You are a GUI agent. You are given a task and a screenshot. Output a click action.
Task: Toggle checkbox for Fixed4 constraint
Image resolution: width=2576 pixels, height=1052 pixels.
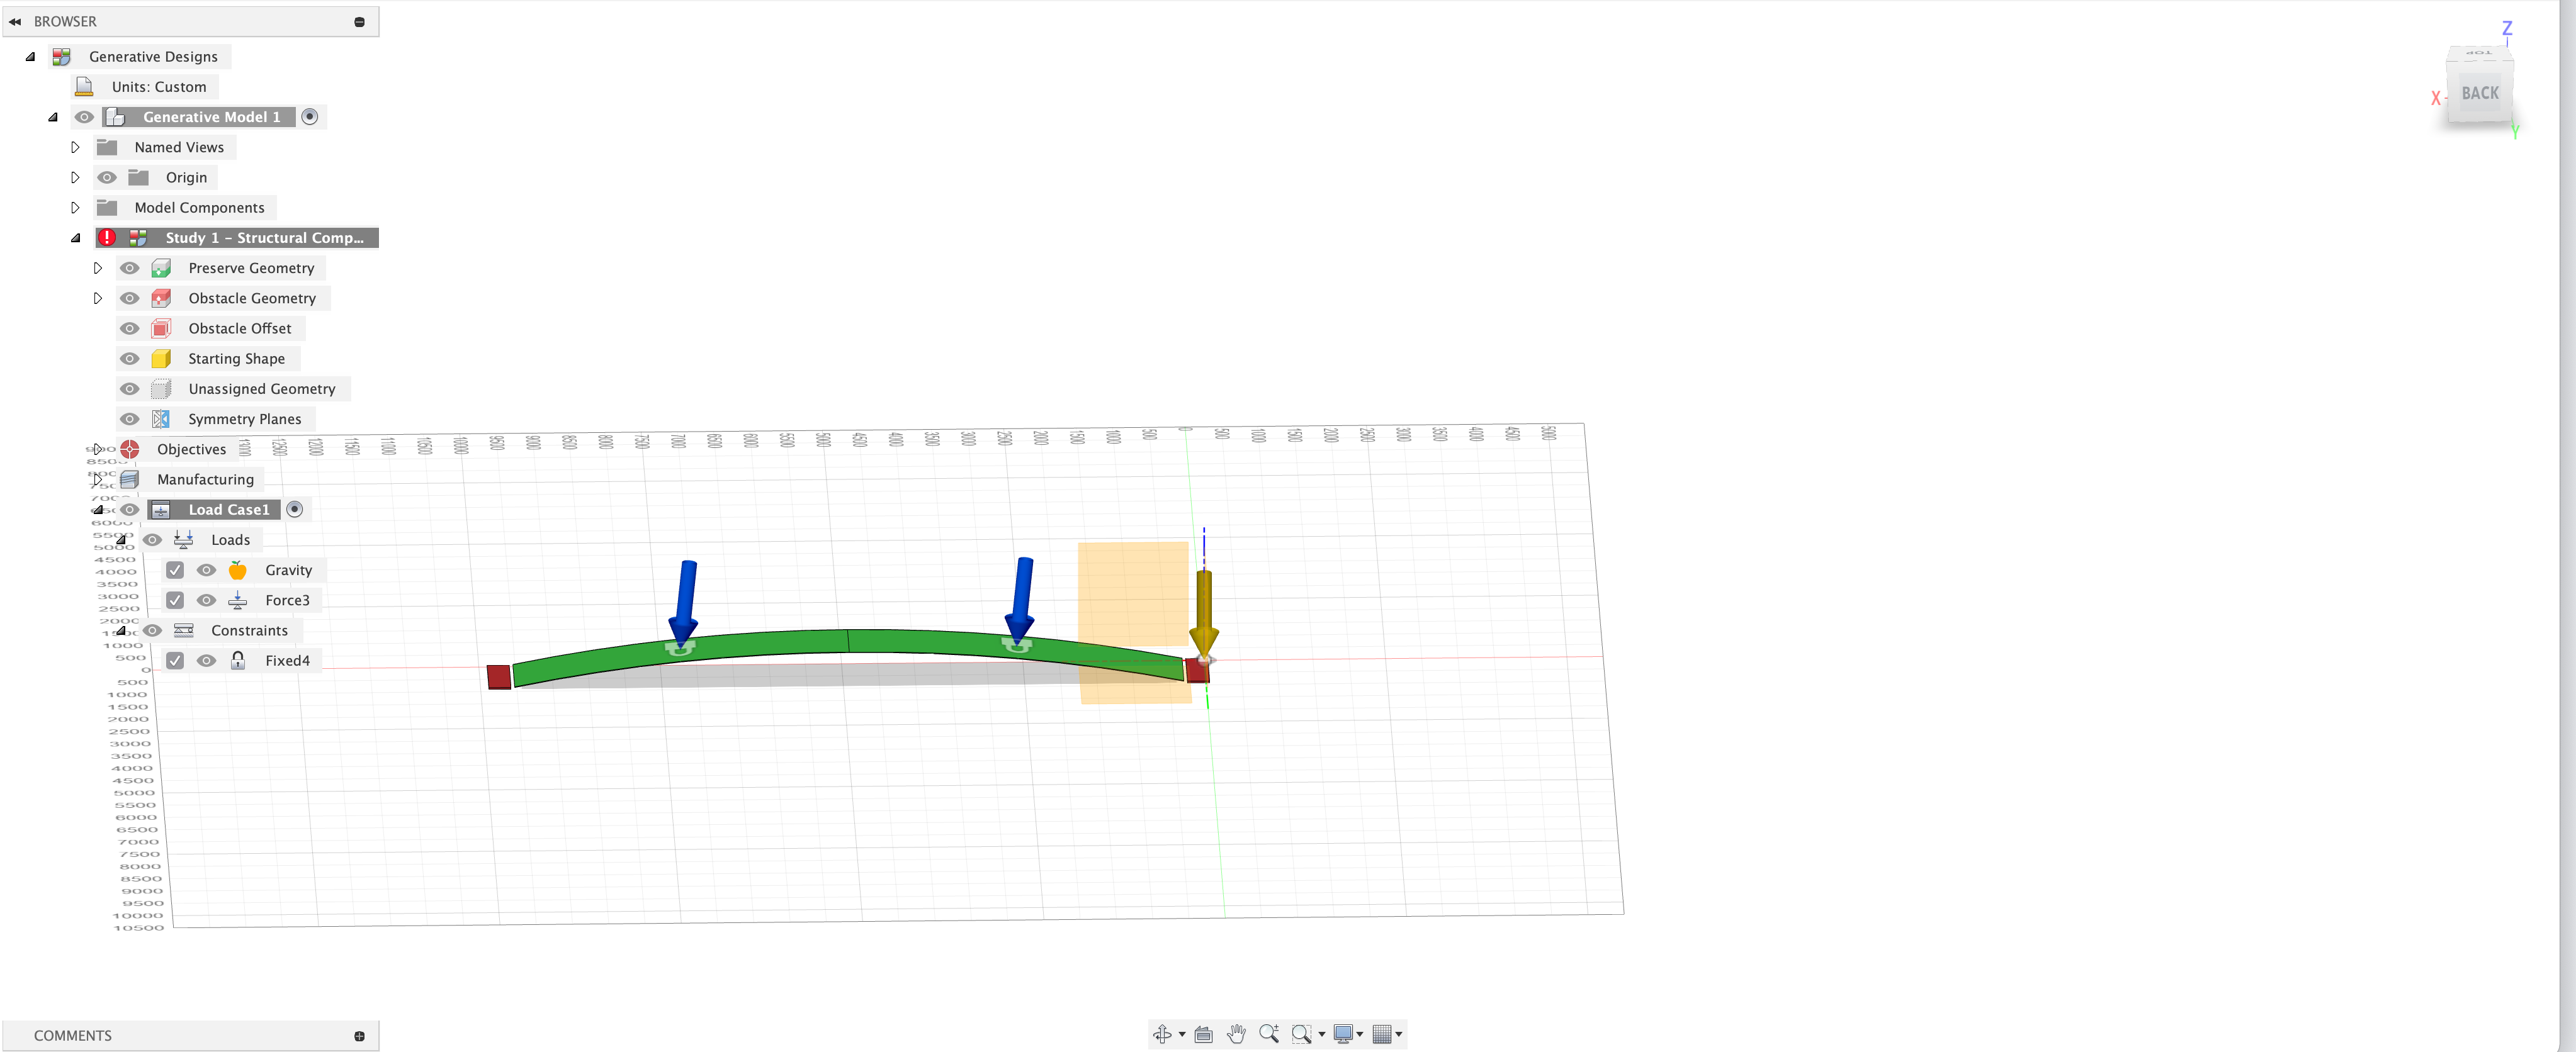pos(176,660)
